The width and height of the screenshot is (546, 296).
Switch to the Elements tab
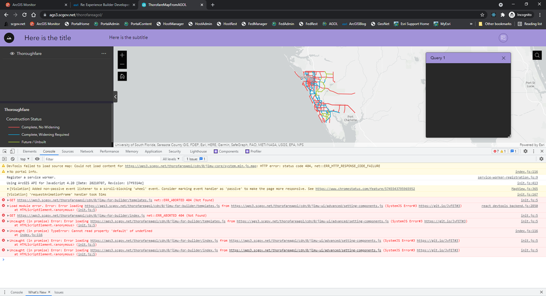click(30, 152)
